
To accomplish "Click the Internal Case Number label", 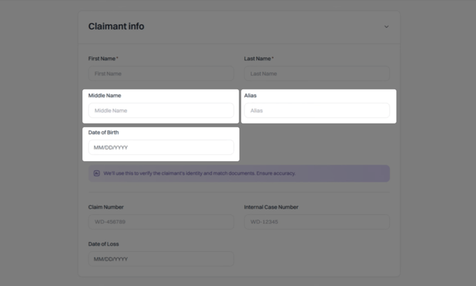I will [x=271, y=207].
